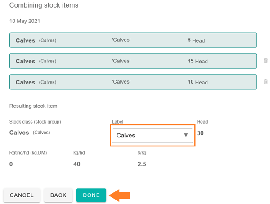Select the Calves row with 15 Head
Viewport: 270px width, 204px height.
(x=133, y=61)
